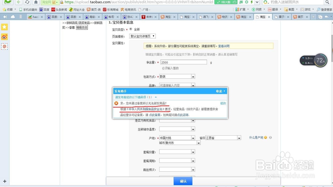
Task: Open the 乐淘商城 bookmark
Action: pos(111,10)
